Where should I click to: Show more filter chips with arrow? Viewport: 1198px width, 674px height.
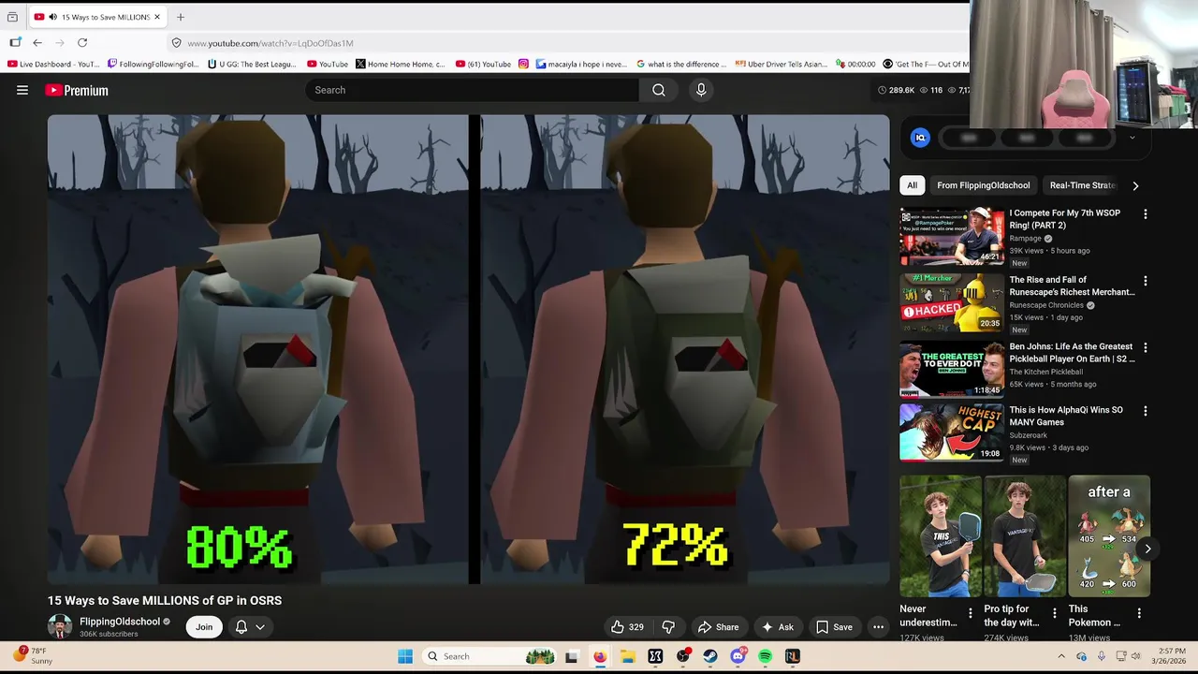1135,185
